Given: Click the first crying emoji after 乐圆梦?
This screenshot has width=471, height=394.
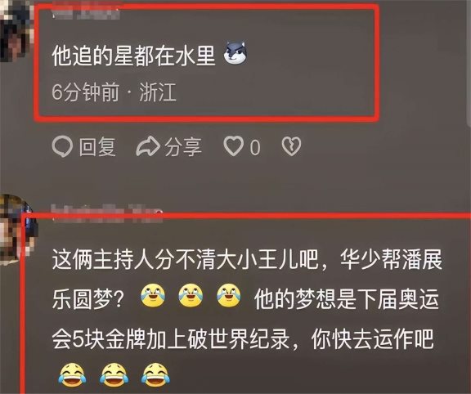Looking at the screenshot, I should (x=153, y=296).
